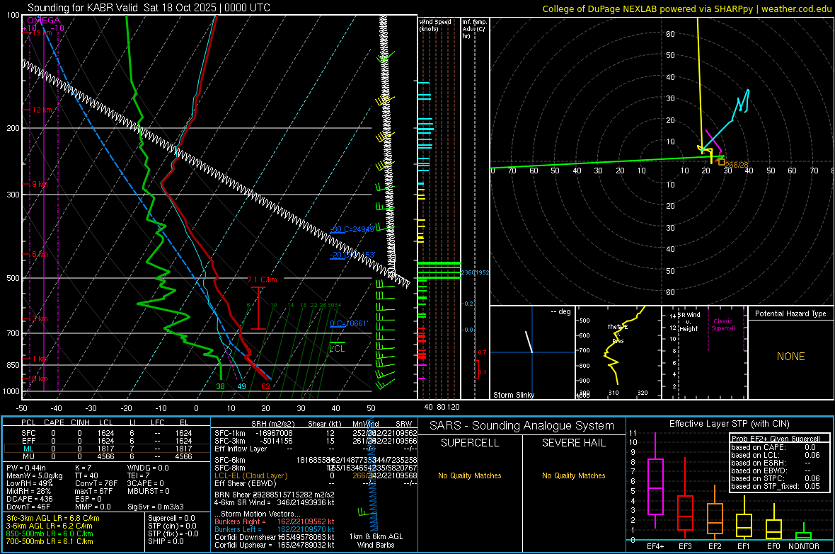835x554 pixels.
Task: Click the surface temperature value '62'
Action: (x=265, y=386)
